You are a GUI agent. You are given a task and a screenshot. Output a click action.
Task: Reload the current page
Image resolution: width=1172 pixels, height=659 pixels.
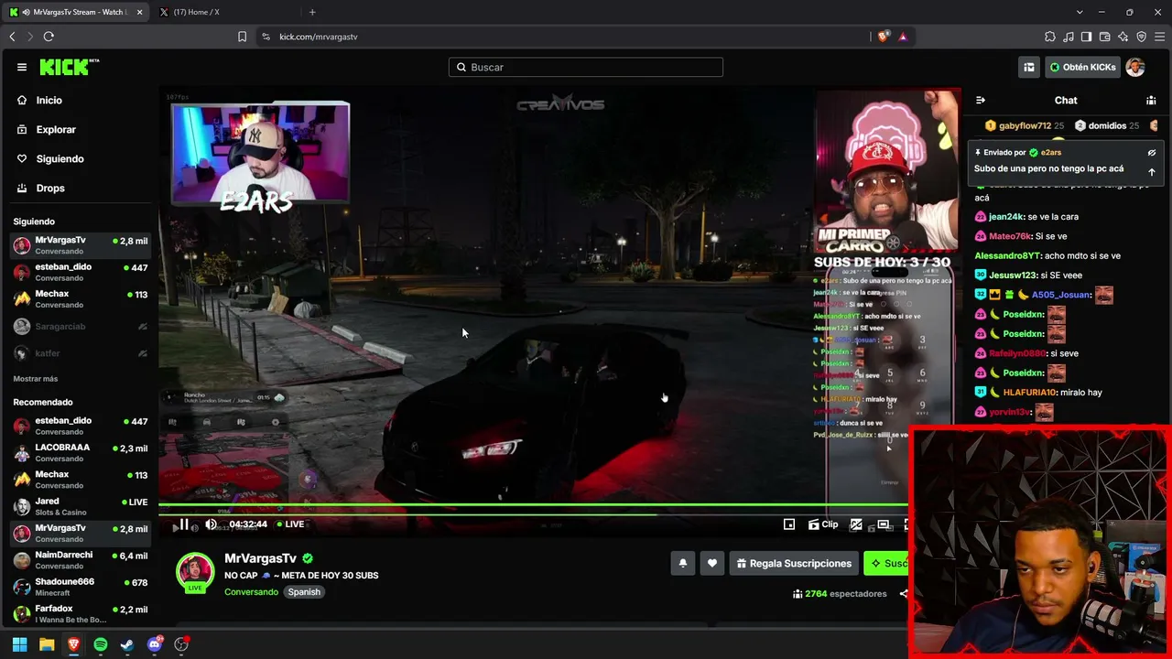tap(49, 37)
